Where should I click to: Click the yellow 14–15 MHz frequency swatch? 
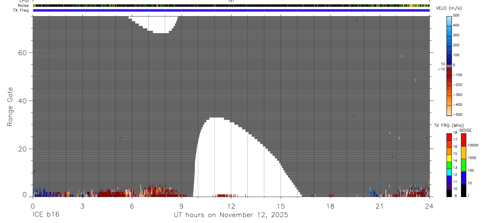coord(449,158)
